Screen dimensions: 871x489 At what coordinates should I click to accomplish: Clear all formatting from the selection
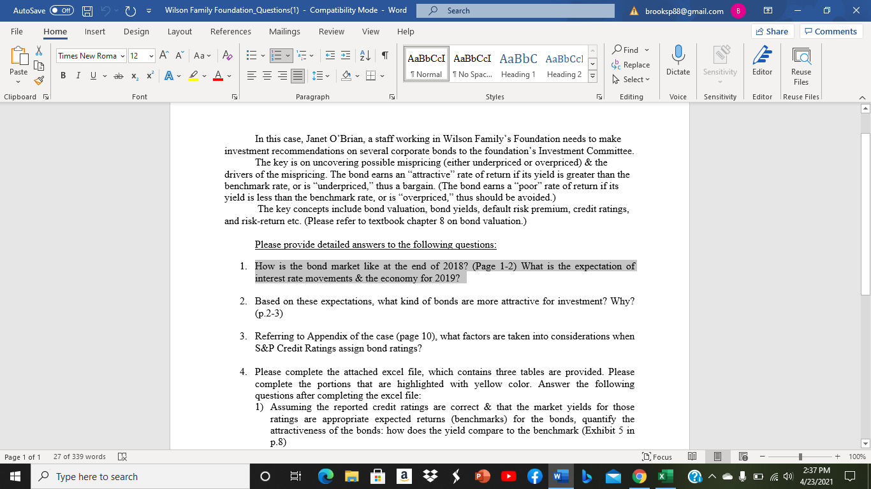tap(228, 56)
